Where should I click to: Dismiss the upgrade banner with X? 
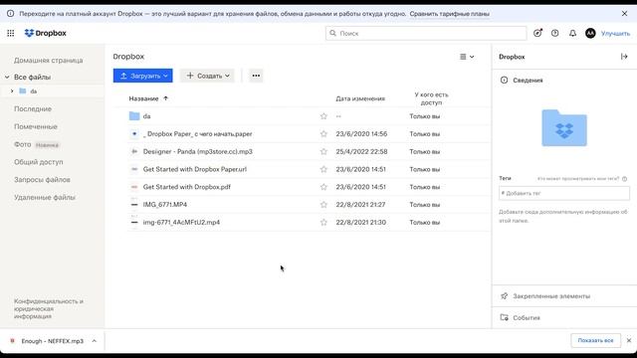[624, 14]
